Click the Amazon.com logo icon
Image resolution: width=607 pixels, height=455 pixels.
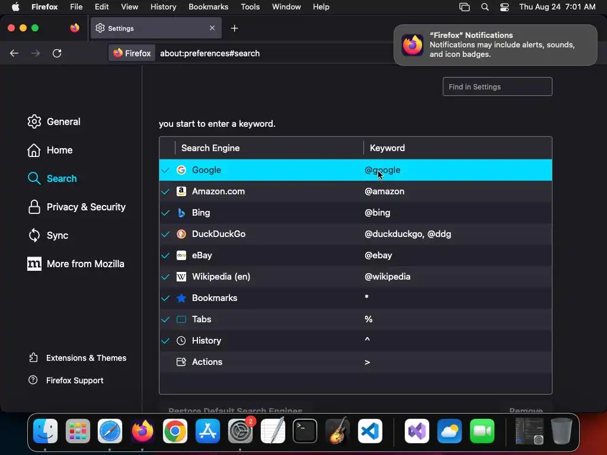(181, 191)
